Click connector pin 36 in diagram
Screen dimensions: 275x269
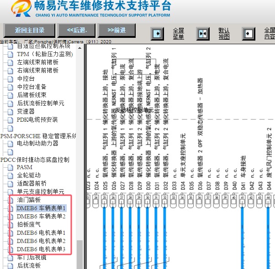coord(199,201)
